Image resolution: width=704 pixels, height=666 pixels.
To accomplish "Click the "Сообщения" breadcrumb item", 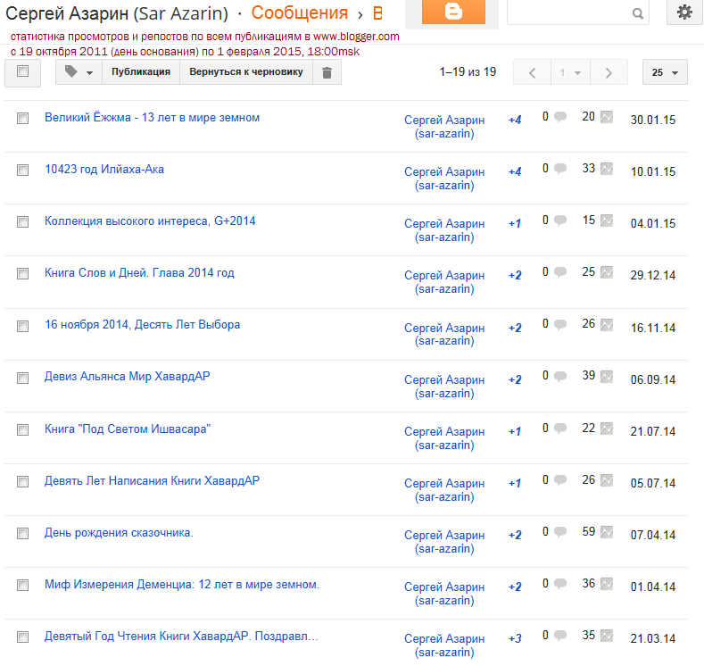I will coord(300,13).
